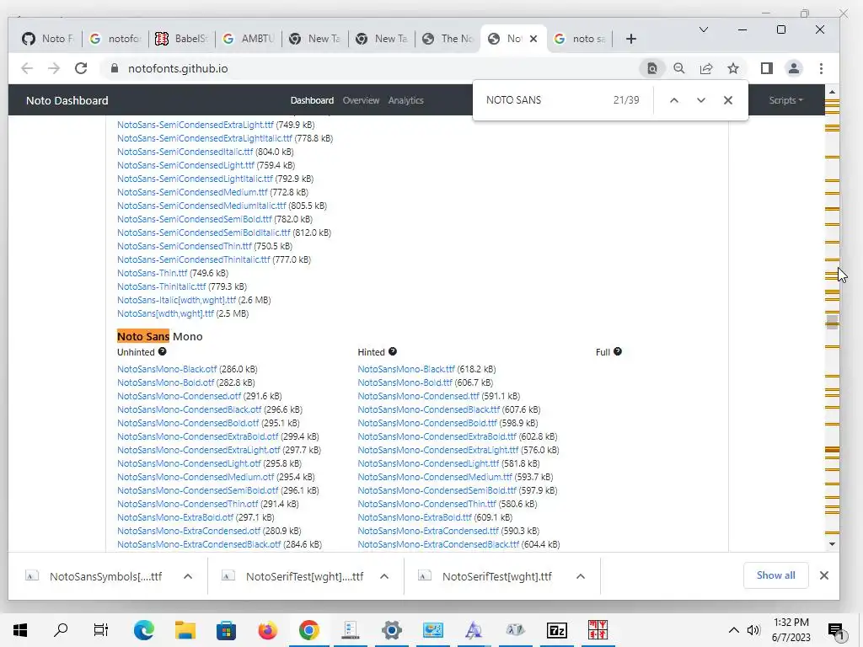Expand the Scripts dropdown menu

point(785,100)
